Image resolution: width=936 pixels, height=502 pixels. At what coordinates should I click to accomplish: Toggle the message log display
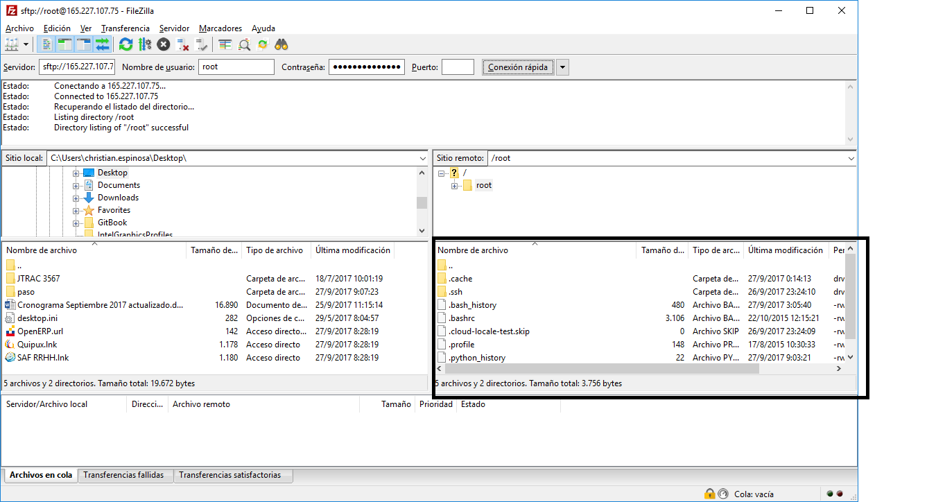46,44
